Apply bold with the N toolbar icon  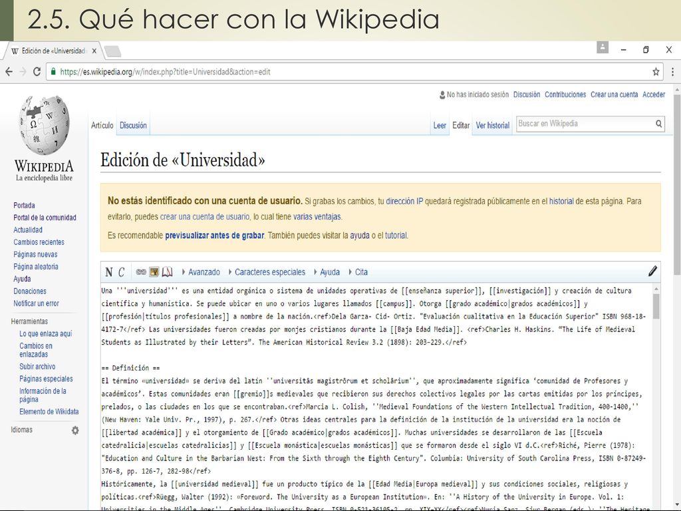point(108,272)
